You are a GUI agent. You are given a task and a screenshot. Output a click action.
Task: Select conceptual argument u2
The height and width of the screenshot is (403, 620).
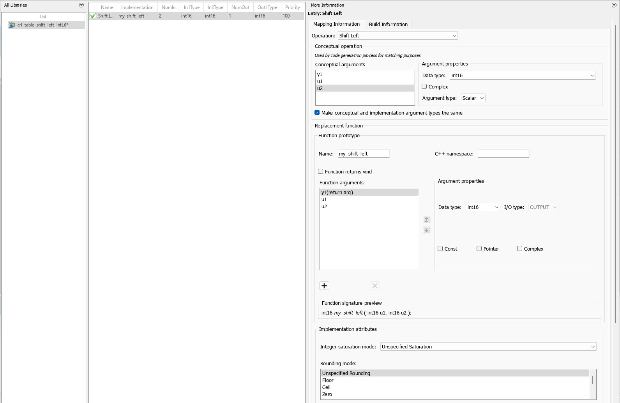coord(365,88)
